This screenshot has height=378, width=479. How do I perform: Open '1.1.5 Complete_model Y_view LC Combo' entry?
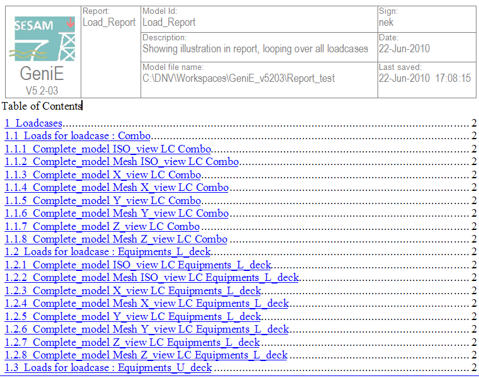[x=103, y=200]
